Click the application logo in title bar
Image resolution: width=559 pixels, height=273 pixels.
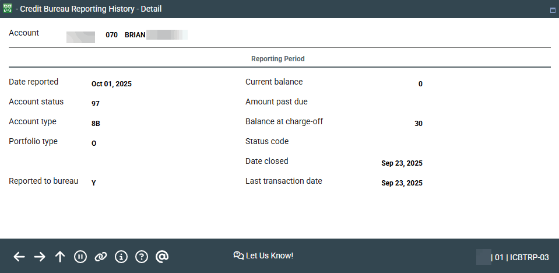pos(8,9)
